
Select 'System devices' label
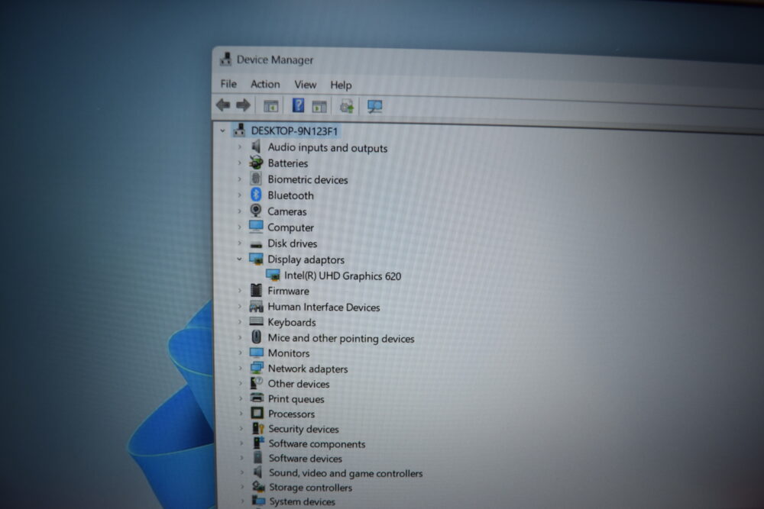click(x=302, y=501)
